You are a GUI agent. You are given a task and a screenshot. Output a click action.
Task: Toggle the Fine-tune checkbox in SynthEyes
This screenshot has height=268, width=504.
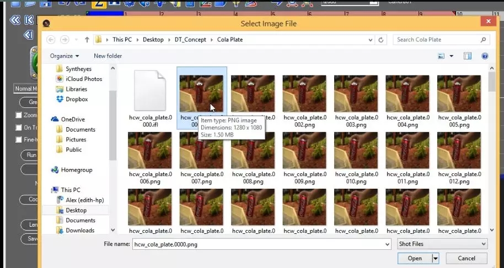tap(19, 140)
